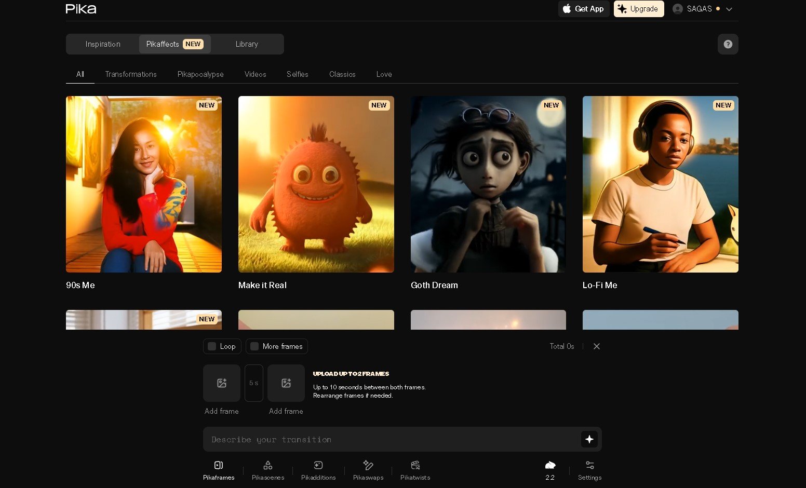Show the Classics category

(342, 74)
